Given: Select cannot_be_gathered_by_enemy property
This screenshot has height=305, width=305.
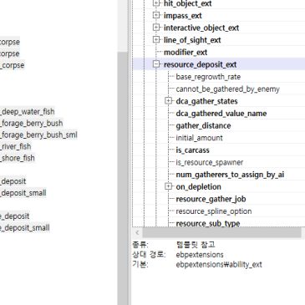Looking at the screenshot, I should (x=227, y=89).
